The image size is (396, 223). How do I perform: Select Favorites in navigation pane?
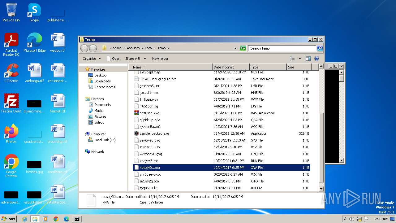(x=98, y=69)
